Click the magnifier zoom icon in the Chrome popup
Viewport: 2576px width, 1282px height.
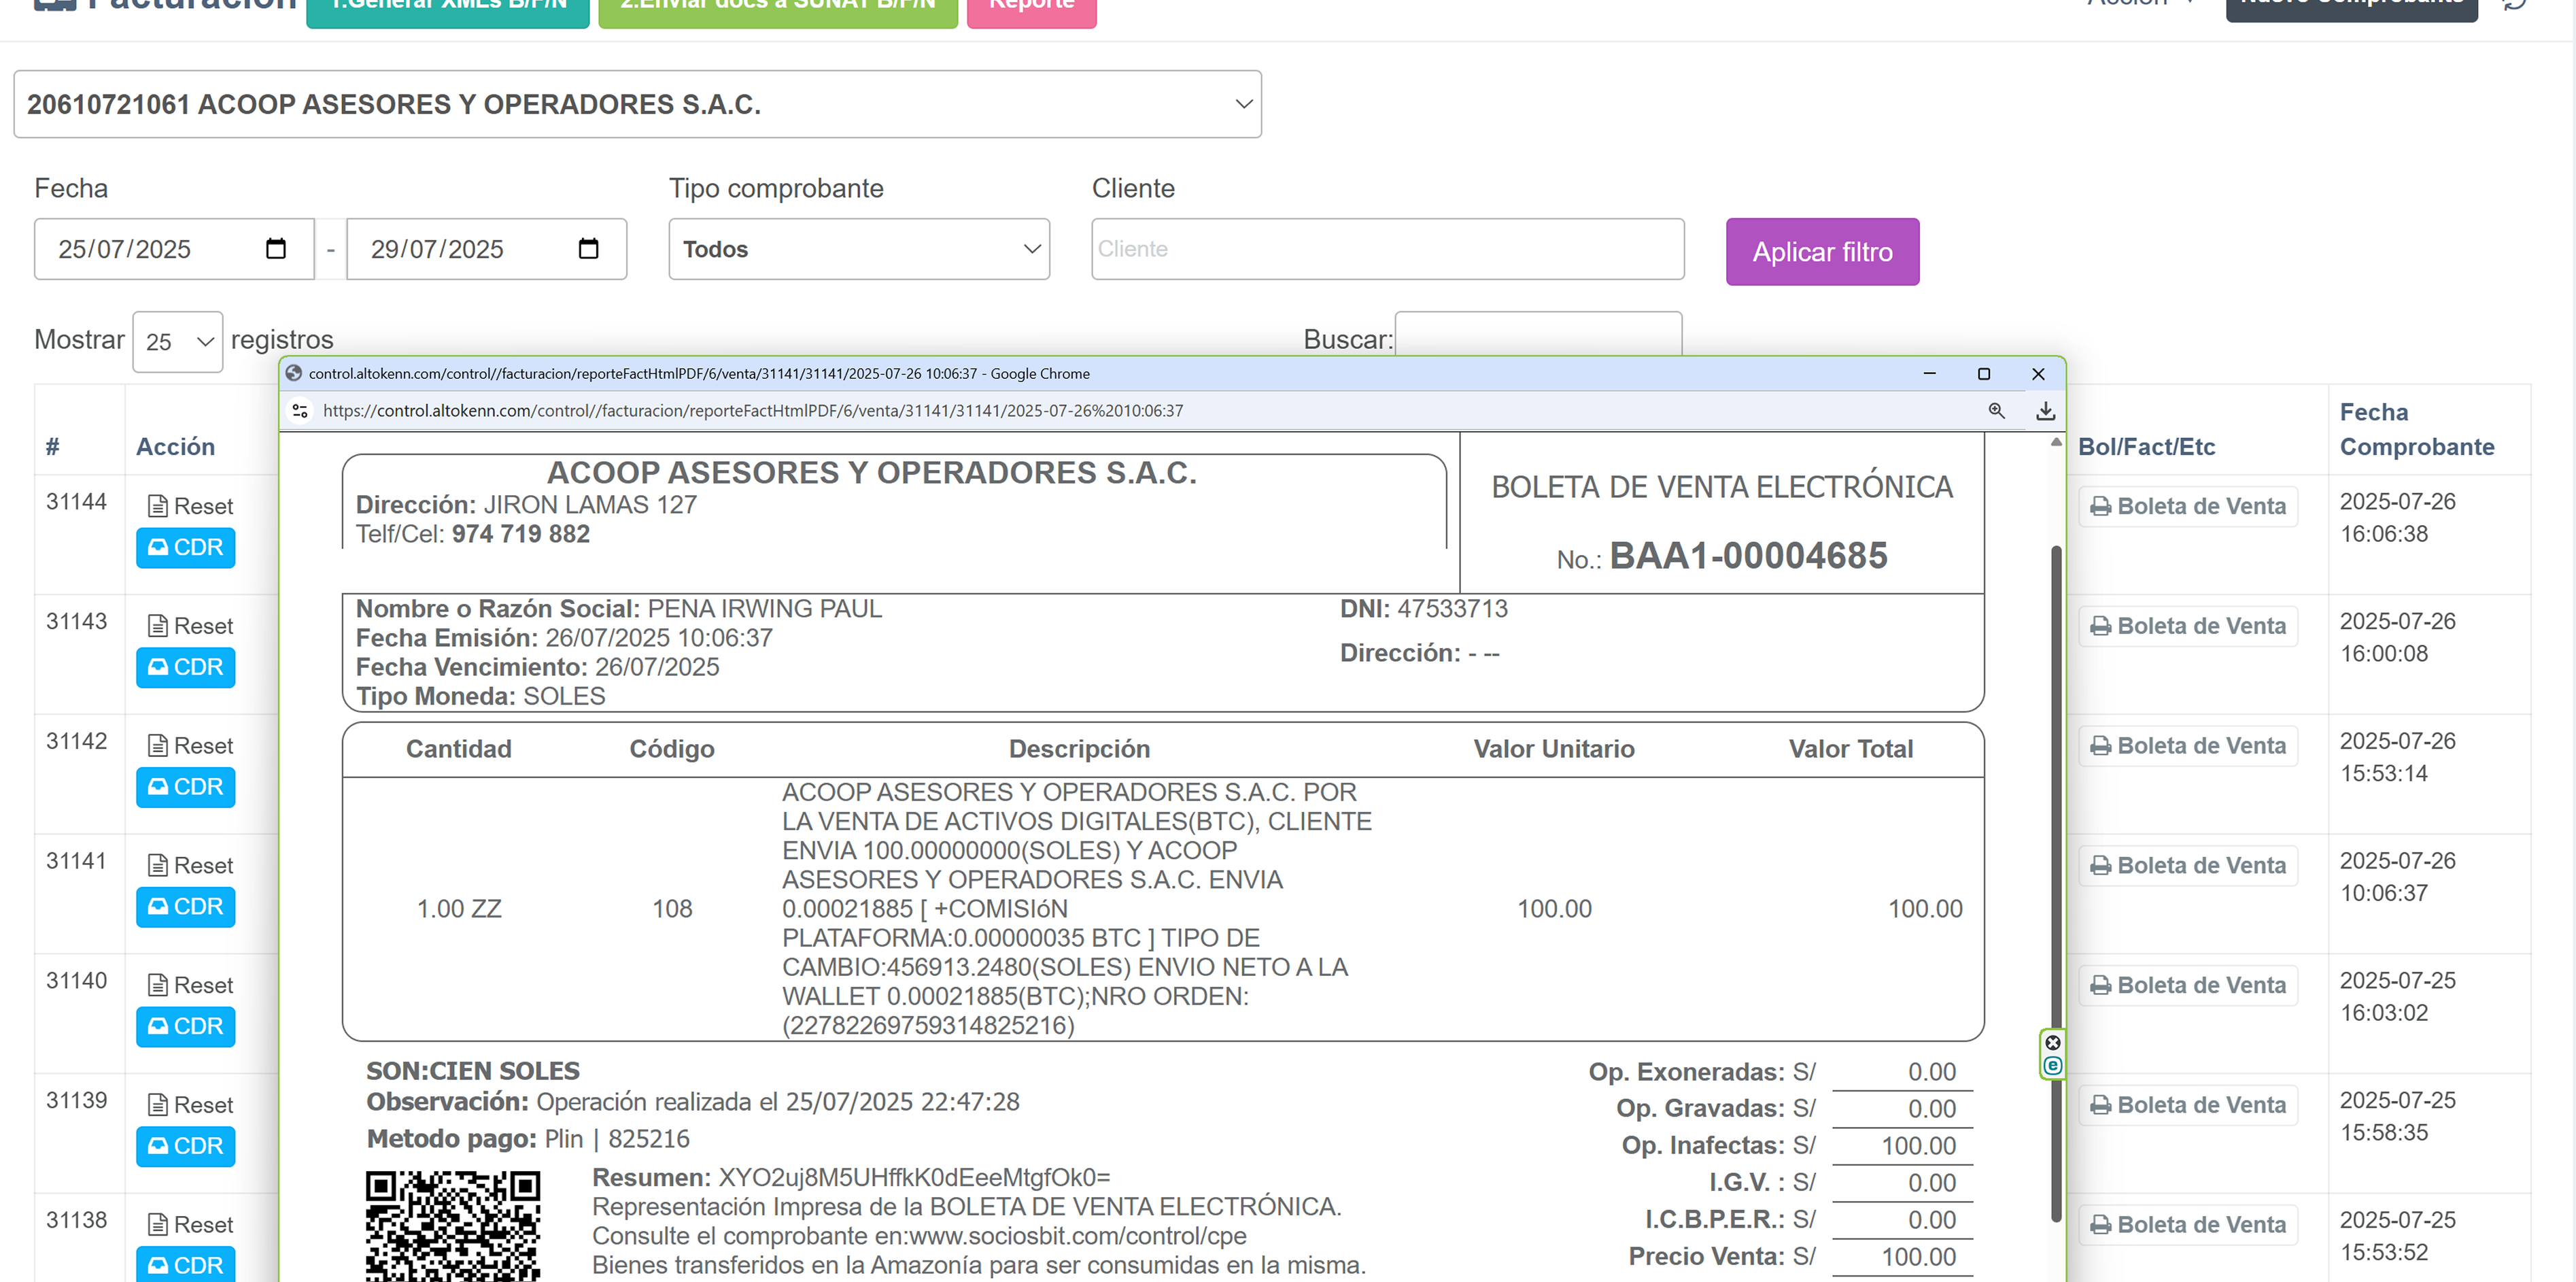[x=1997, y=410]
